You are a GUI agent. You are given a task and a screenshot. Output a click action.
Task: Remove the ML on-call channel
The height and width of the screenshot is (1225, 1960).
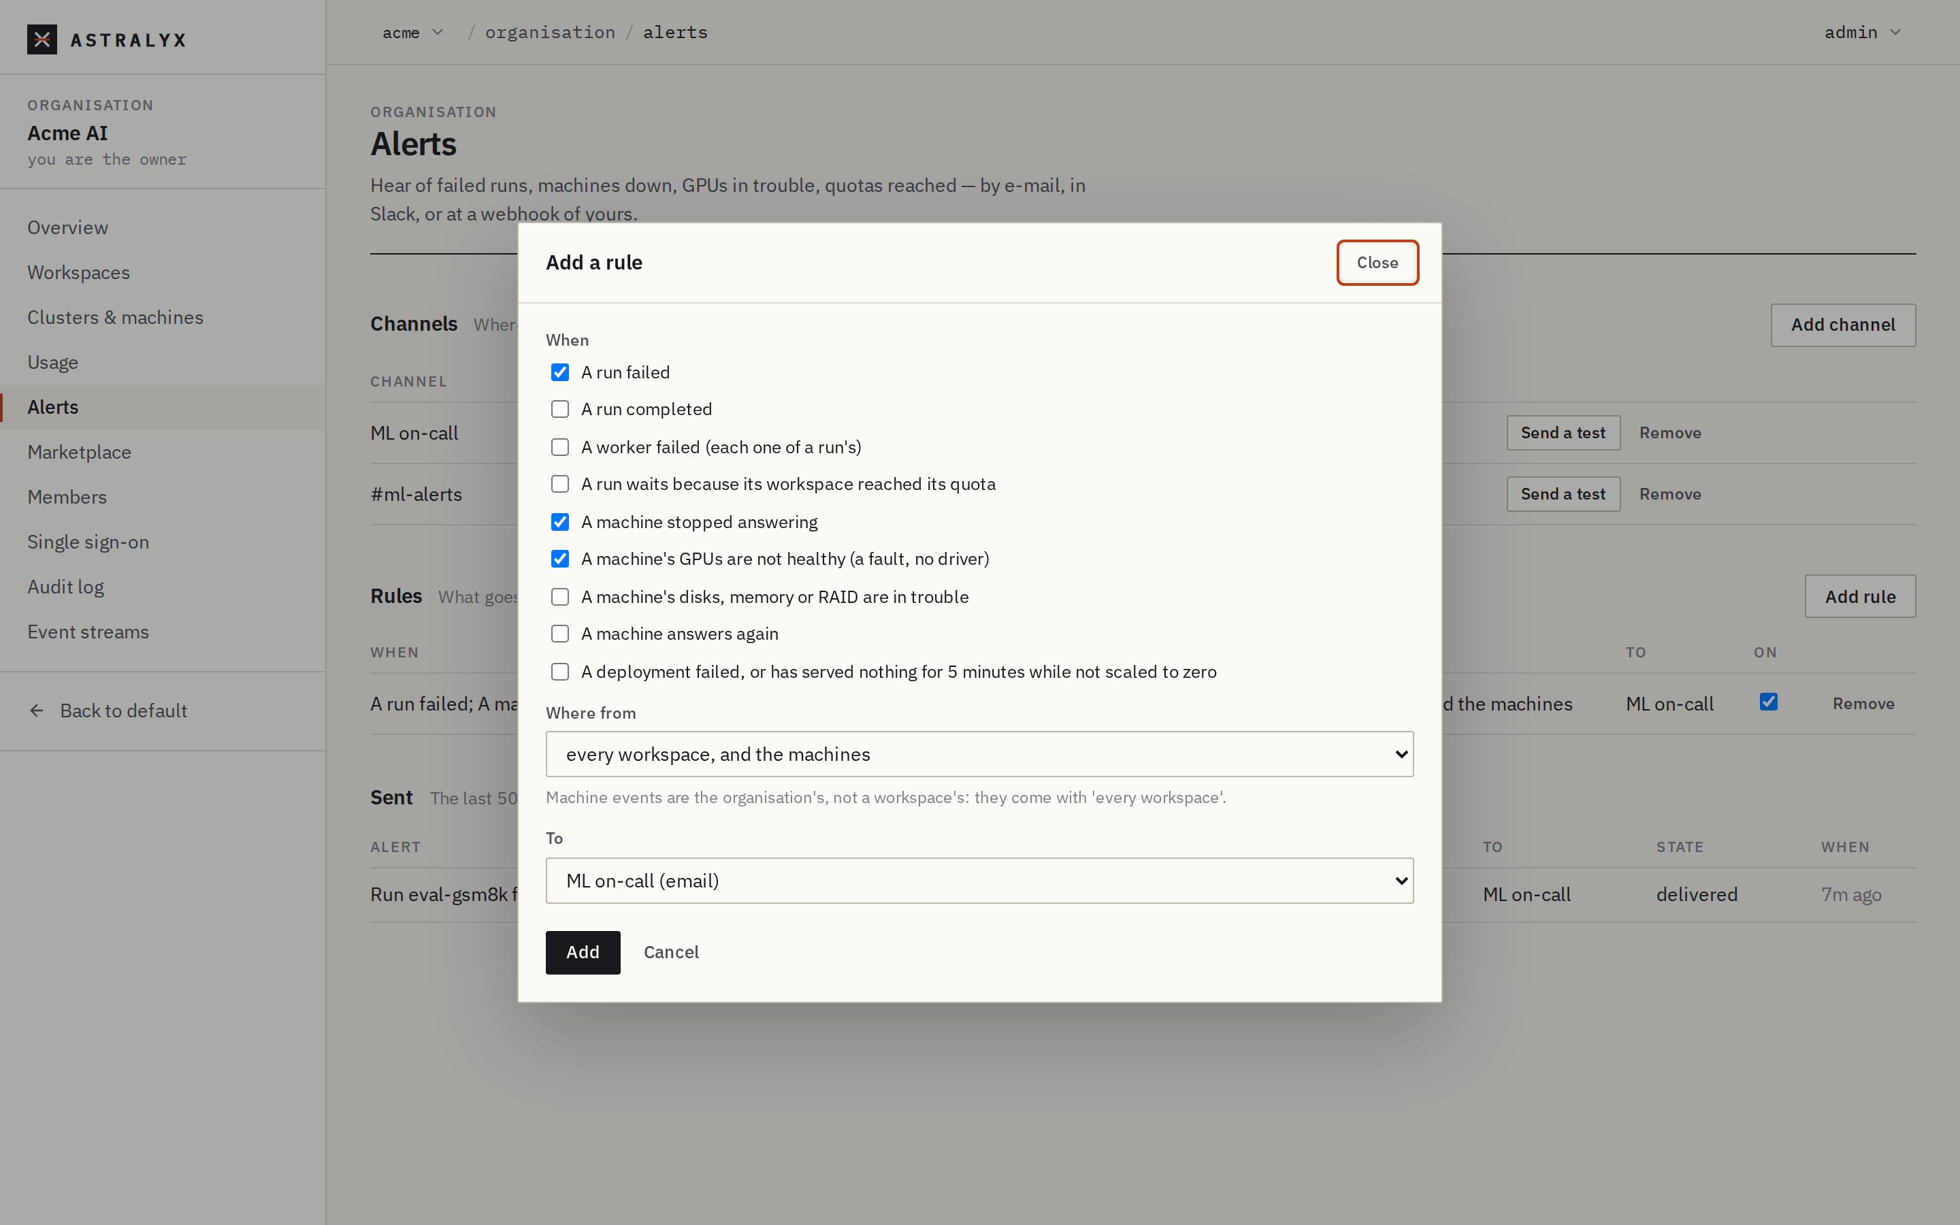click(x=1670, y=433)
